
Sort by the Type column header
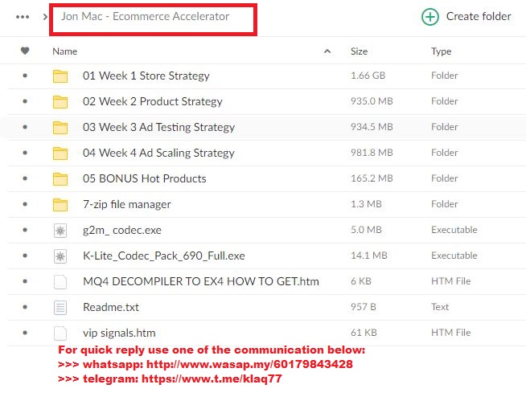pos(441,51)
